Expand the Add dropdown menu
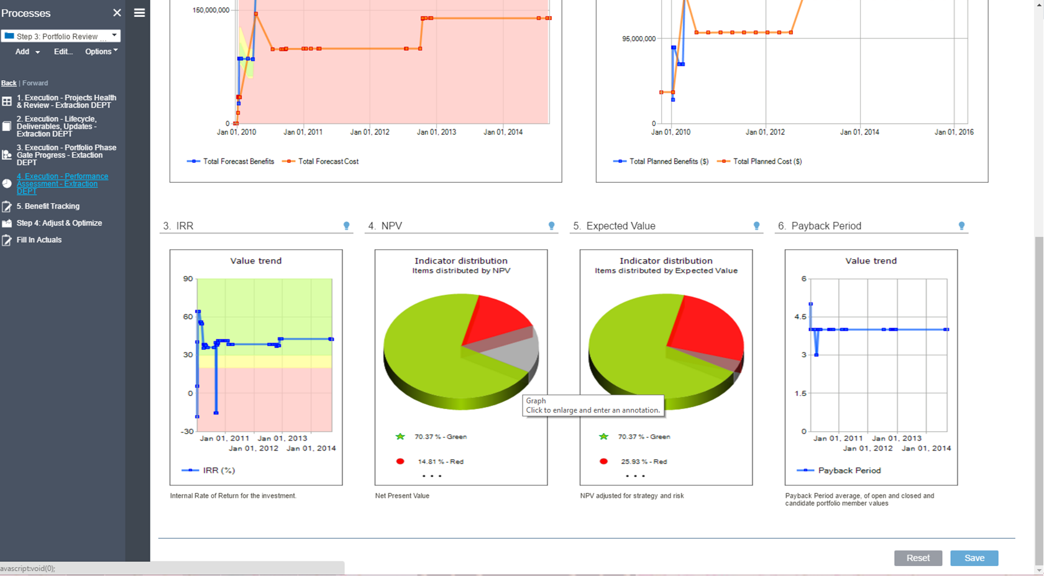 pos(25,52)
